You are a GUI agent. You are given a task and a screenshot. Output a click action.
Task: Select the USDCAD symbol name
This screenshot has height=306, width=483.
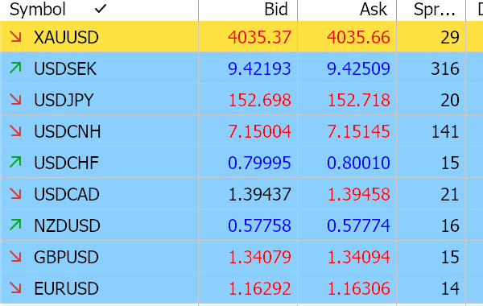67,194
